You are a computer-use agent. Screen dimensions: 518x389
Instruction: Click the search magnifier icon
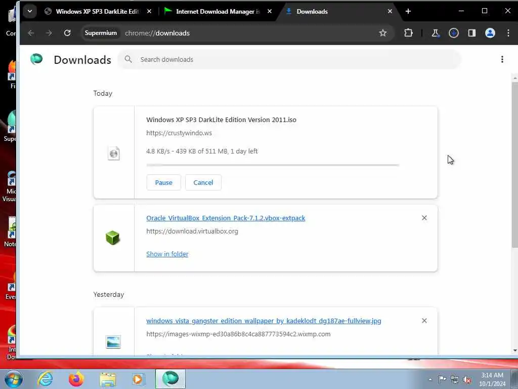coord(128,60)
